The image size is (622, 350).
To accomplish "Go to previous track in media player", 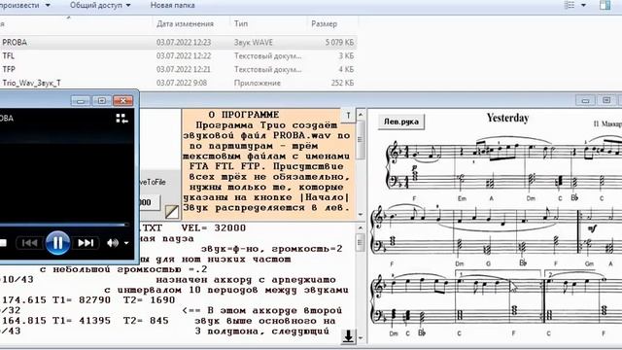I will click(30, 242).
